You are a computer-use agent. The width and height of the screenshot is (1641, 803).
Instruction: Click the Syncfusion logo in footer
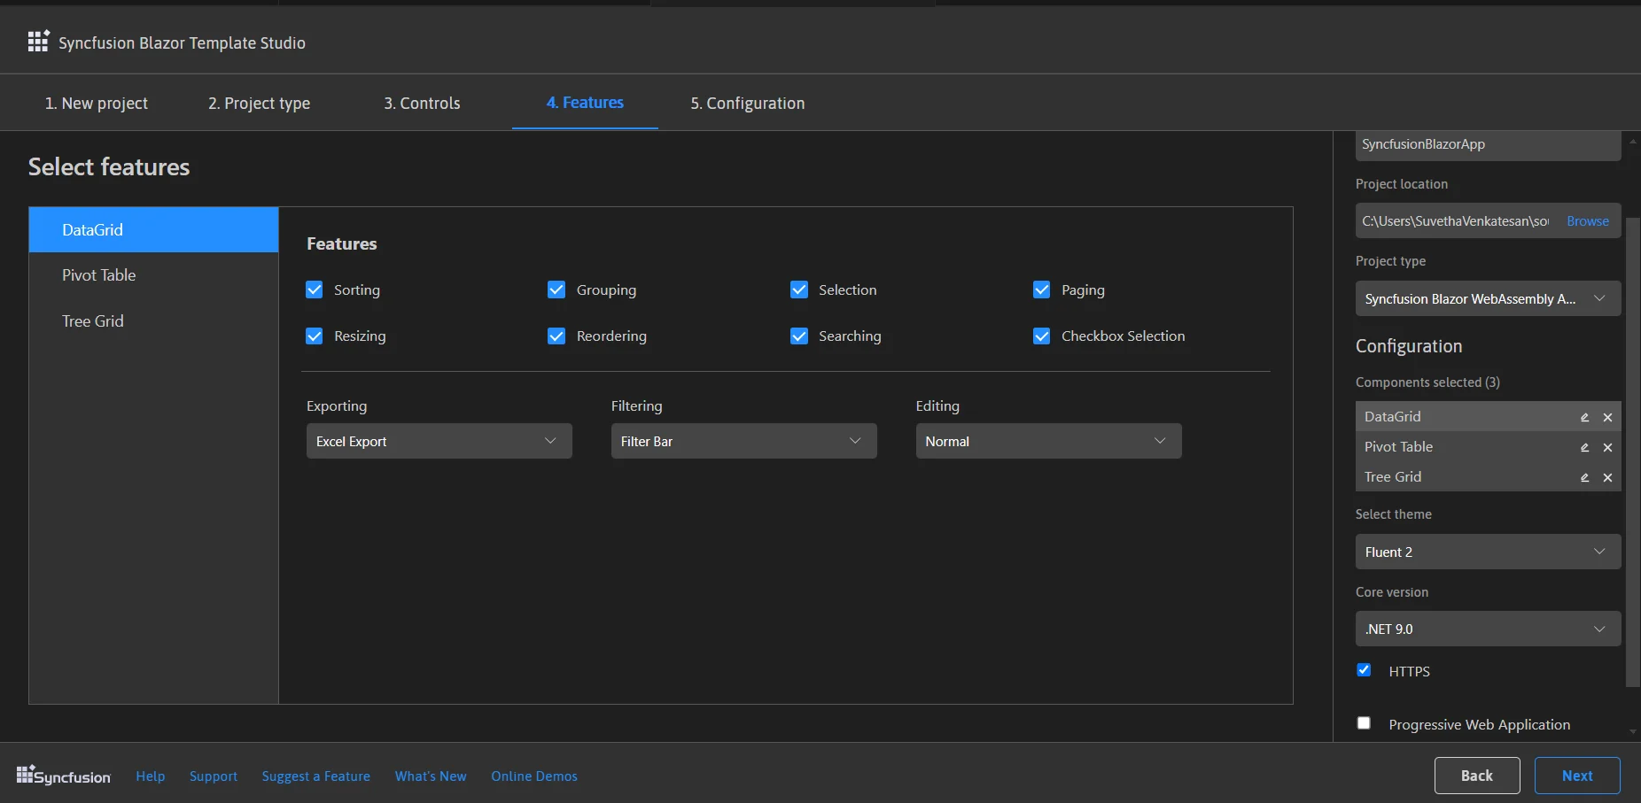(x=64, y=776)
